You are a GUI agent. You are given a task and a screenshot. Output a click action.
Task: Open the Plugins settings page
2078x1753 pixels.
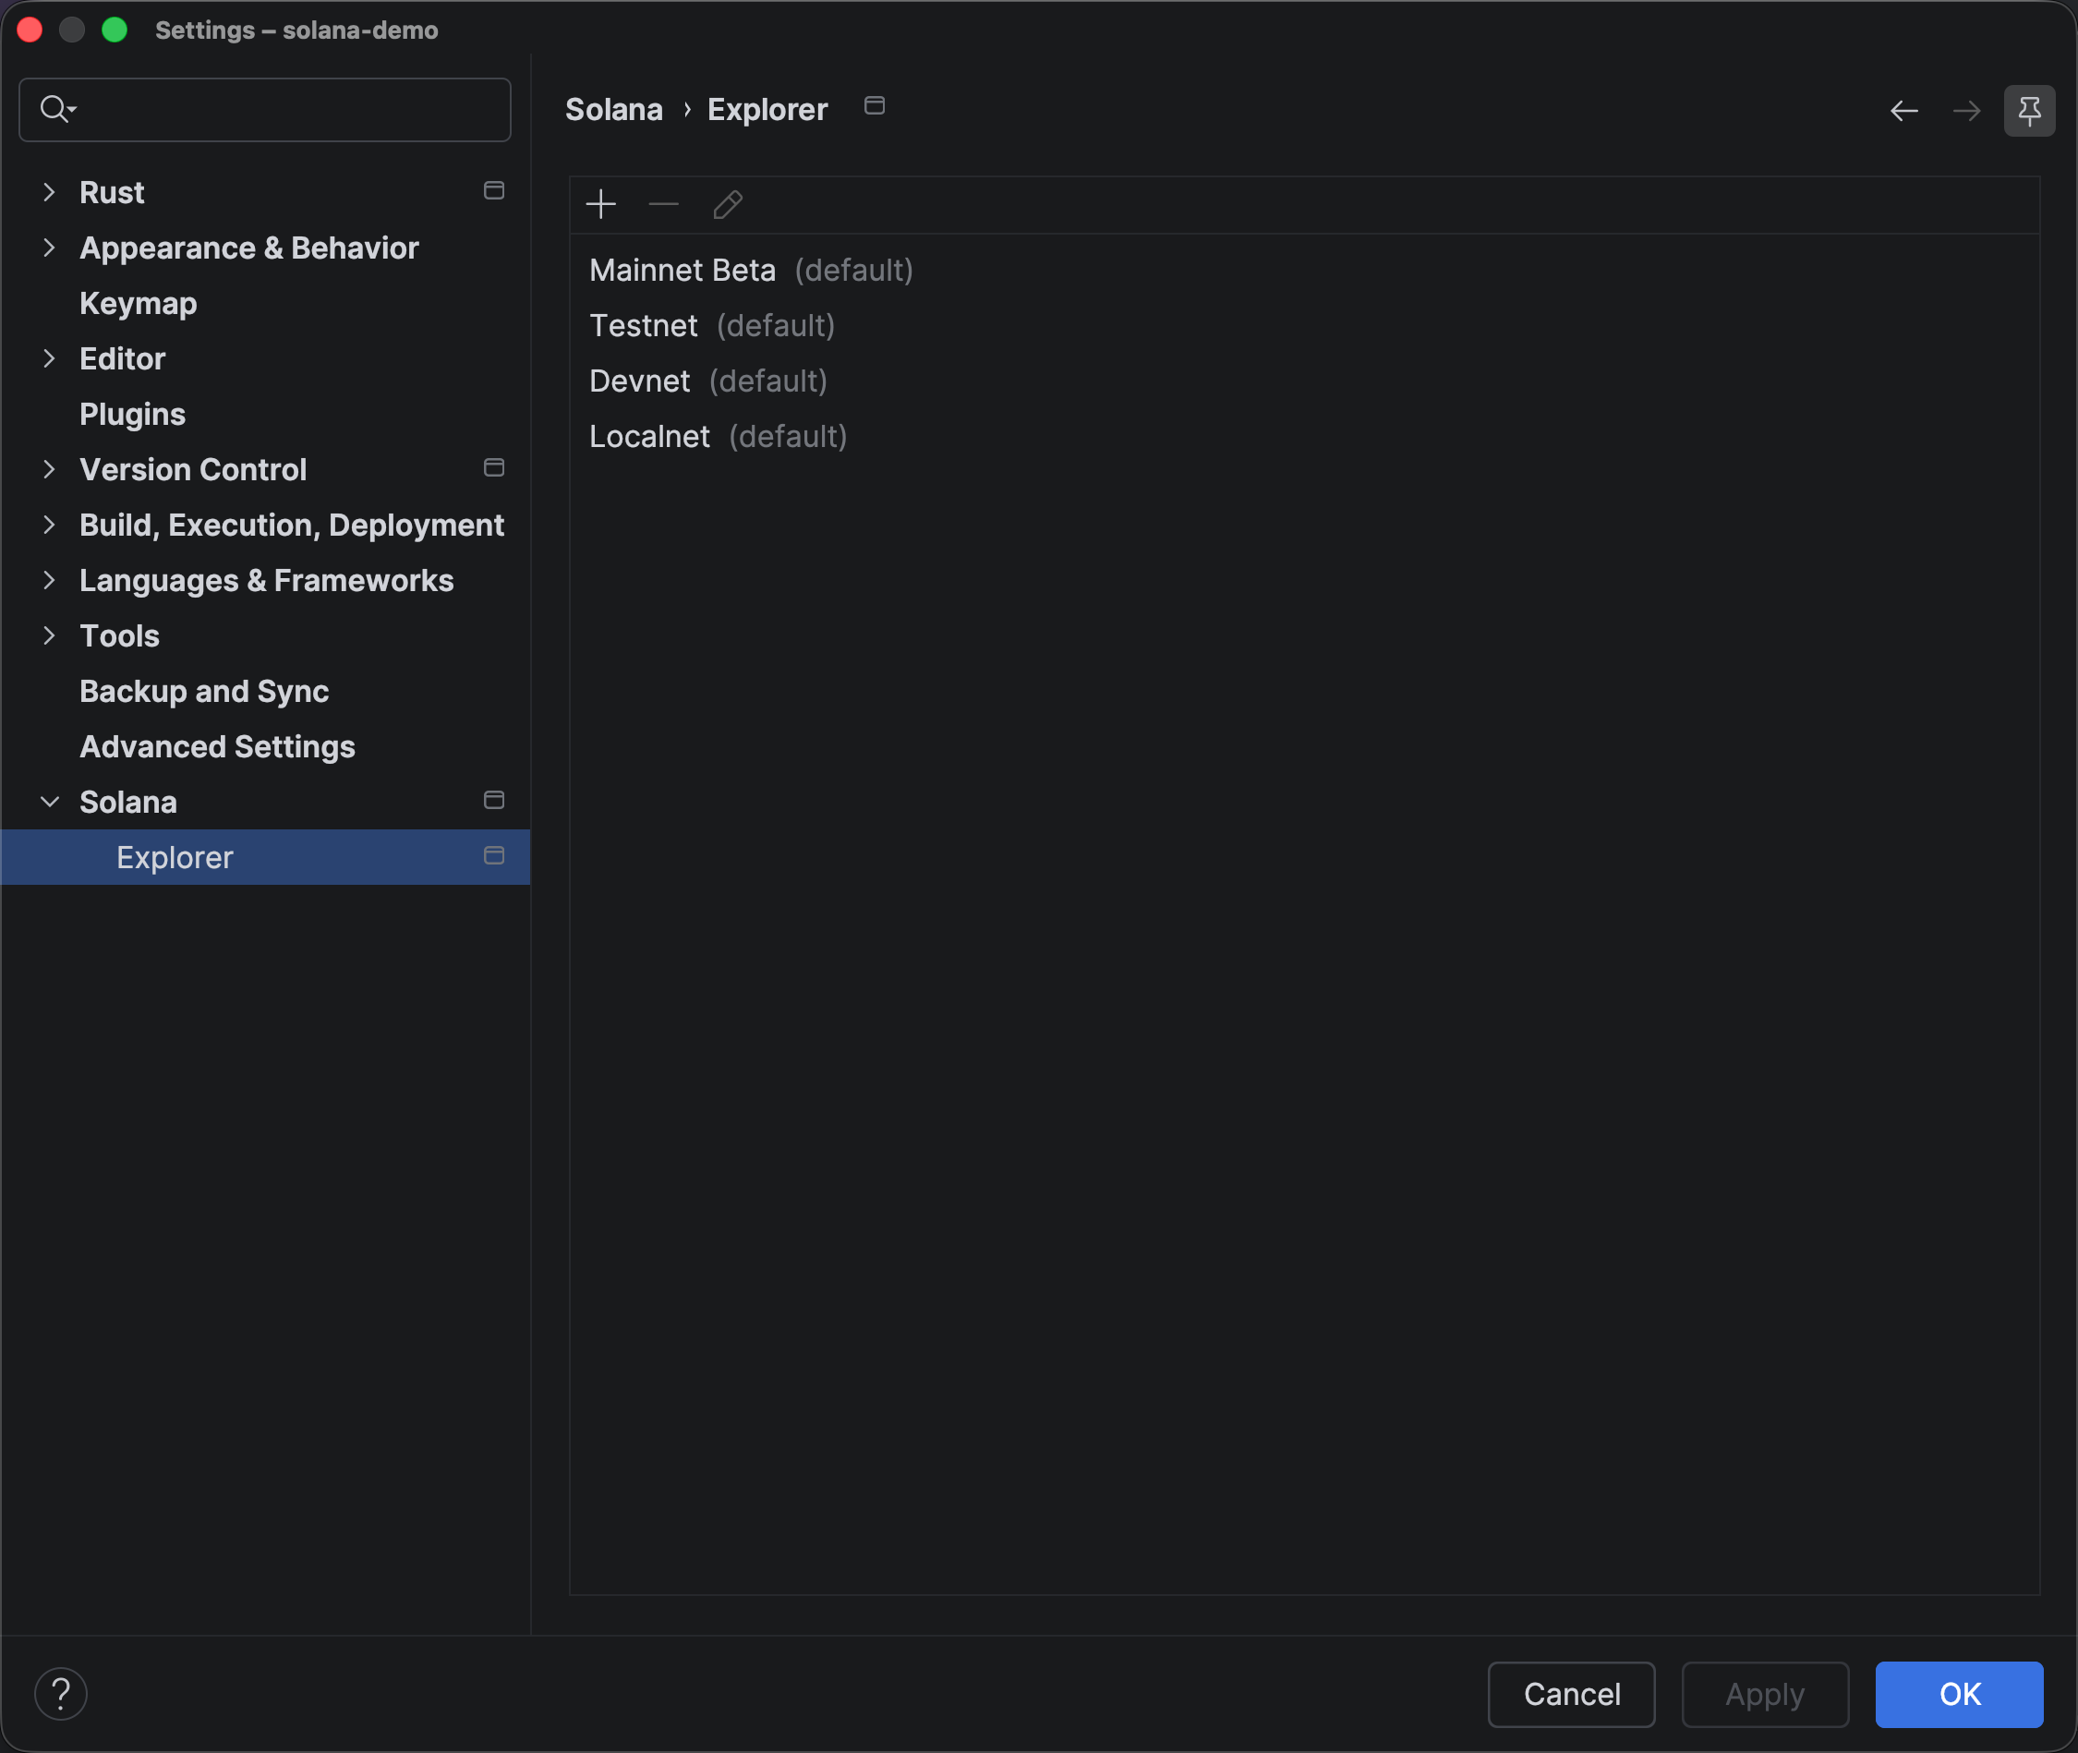132,415
